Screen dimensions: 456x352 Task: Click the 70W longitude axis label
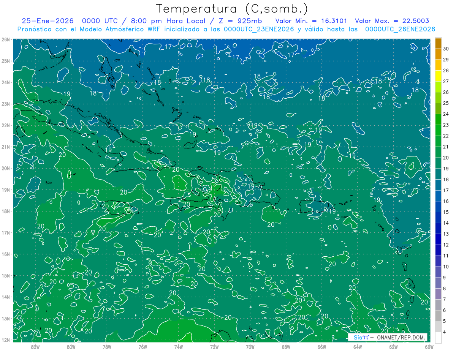(x=250, y=346)
